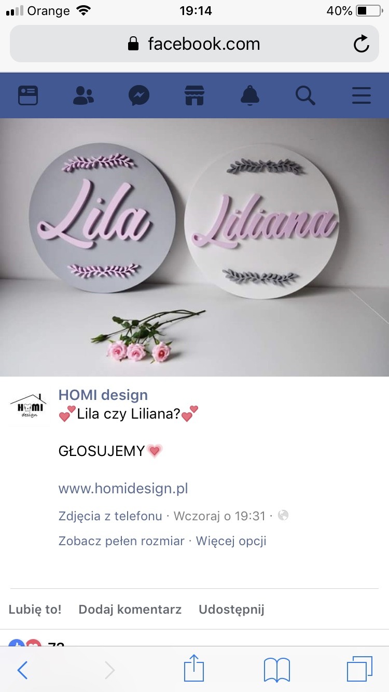Open the Marketplace storefront icon
The image size is (389, 692).
pos(195,95)
